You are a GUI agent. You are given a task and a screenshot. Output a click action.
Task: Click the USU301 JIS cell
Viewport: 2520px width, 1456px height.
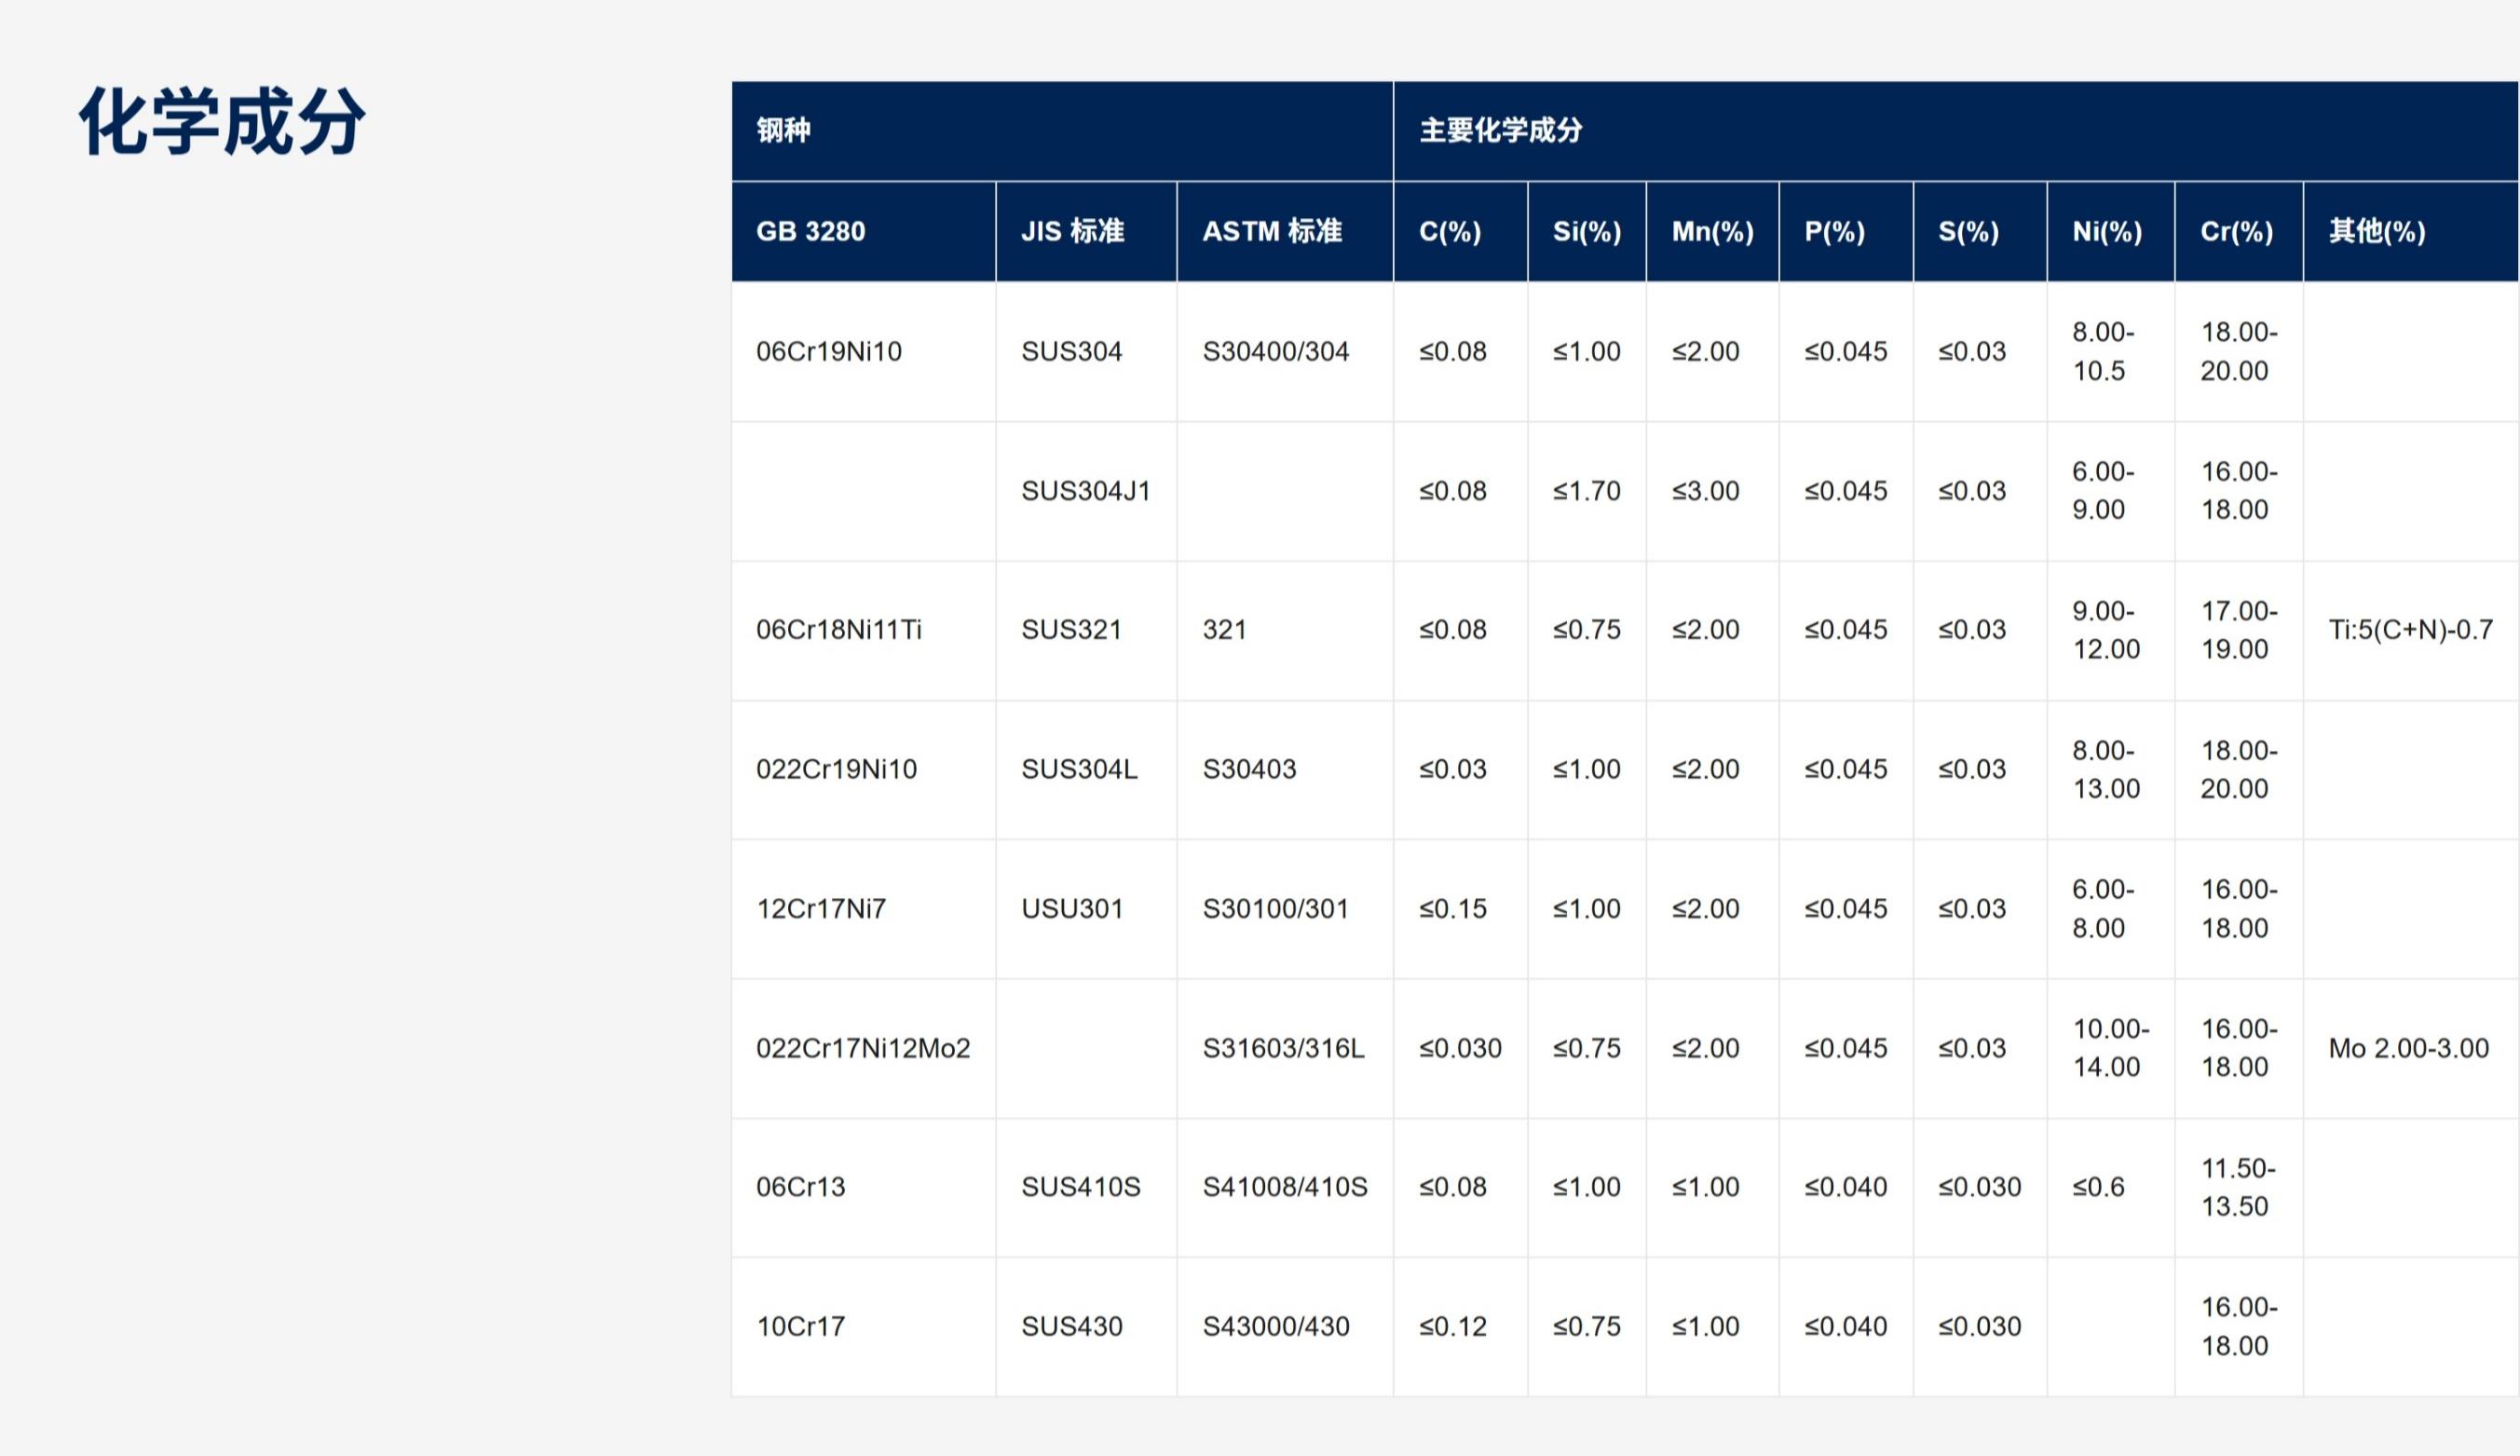1071,909
